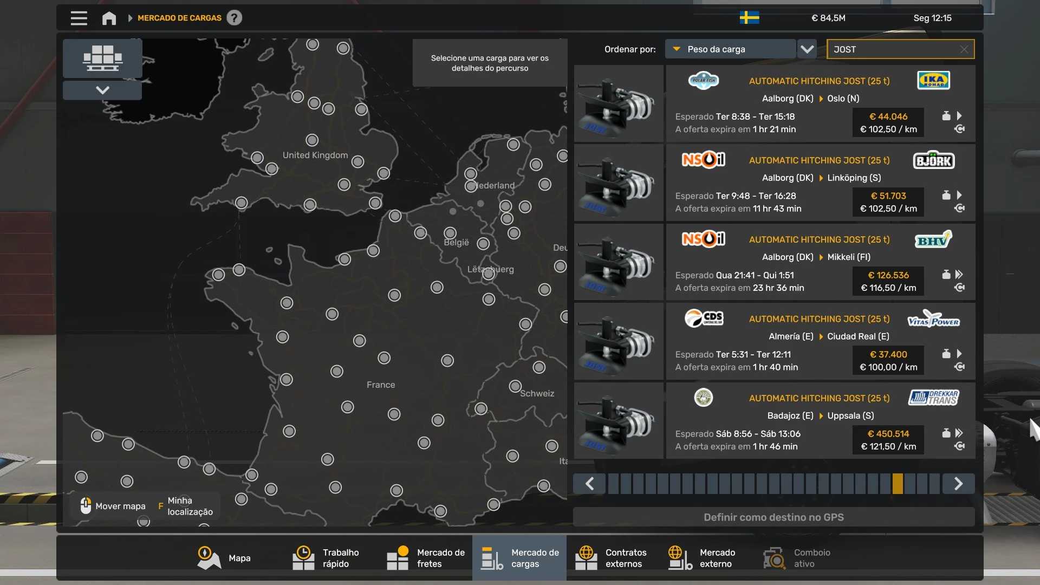
Task: Open the hamburger main menu
Action: tap(79, 18)
